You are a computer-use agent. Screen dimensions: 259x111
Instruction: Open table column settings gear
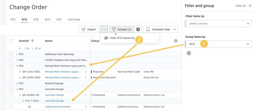[176, 41]
